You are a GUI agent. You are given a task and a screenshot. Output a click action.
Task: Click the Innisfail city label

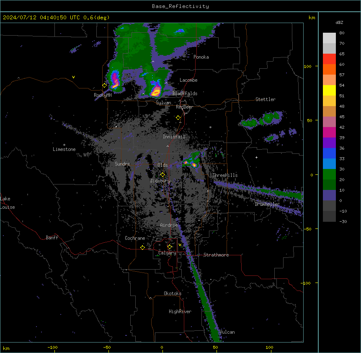point(174,137)
